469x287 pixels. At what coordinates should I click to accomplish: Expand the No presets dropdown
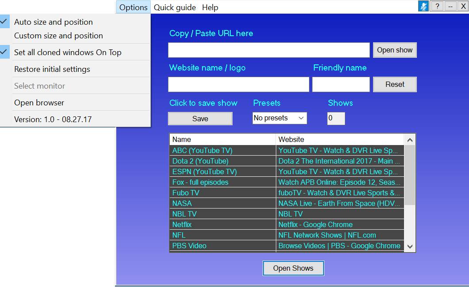279,118
